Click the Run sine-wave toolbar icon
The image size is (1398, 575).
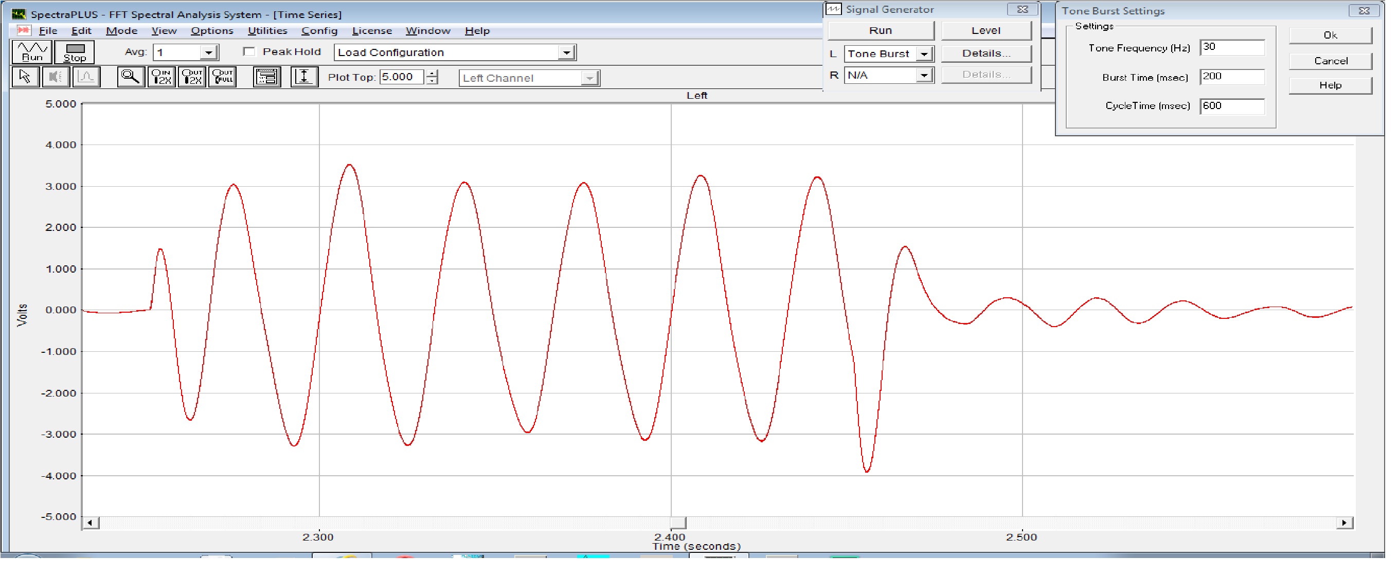(x=32, y=52)
